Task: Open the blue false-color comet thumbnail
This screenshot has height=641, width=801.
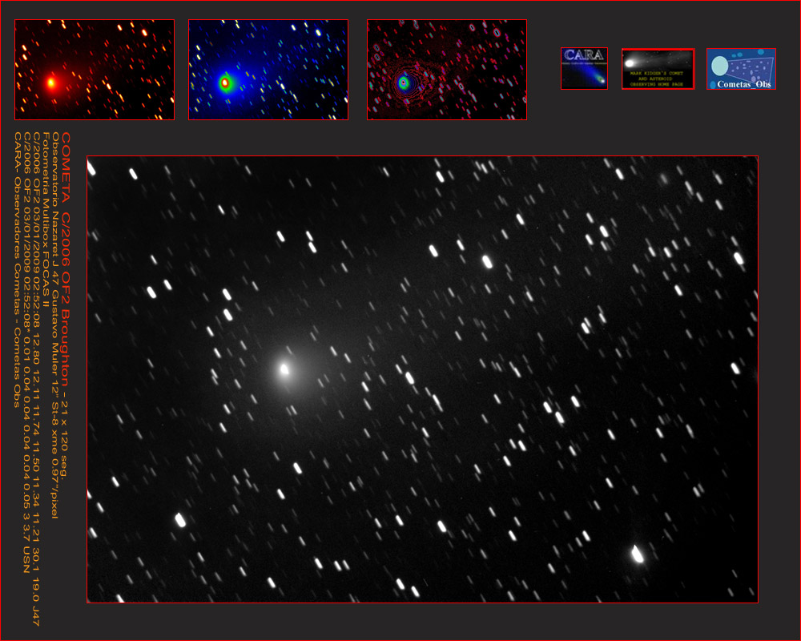Action: 268,70
